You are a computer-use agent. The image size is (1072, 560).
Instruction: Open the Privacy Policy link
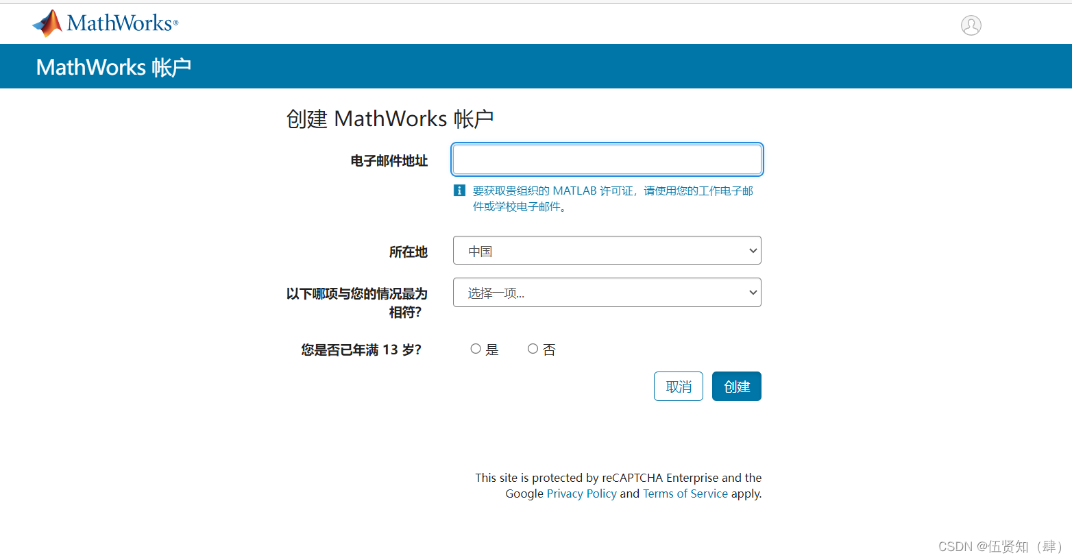pyautogui.click(x=581, y=494)
